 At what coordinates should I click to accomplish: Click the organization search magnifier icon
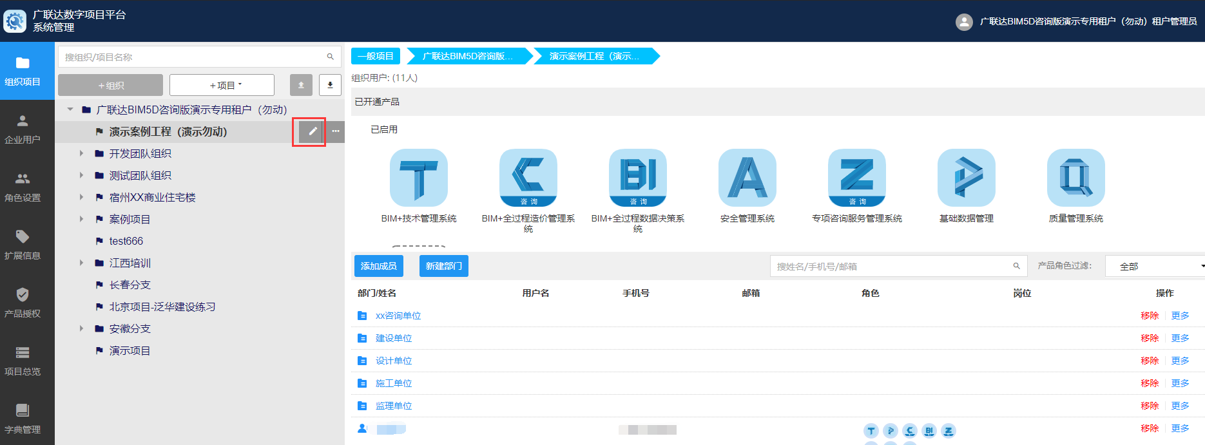click(x=331, y=57)
